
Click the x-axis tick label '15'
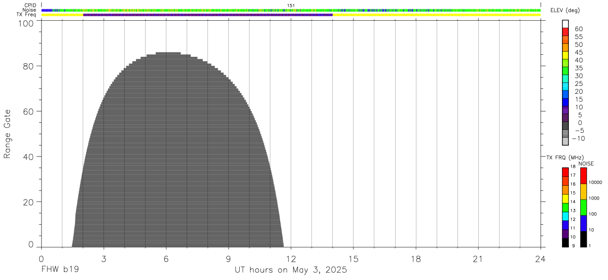click(354, 258)
